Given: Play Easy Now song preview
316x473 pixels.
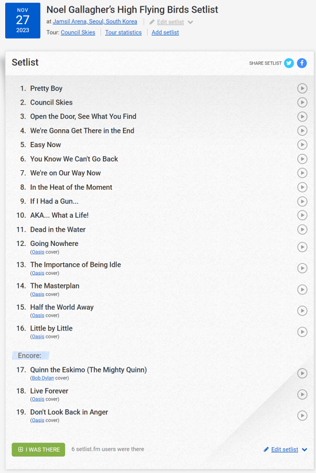Looking at the screenshot, I should tap(302, 145).
